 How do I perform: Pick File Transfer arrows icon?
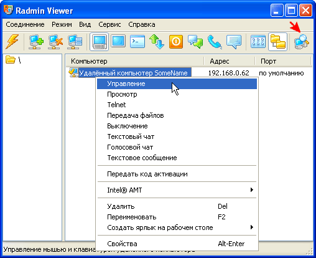[157, 42]
